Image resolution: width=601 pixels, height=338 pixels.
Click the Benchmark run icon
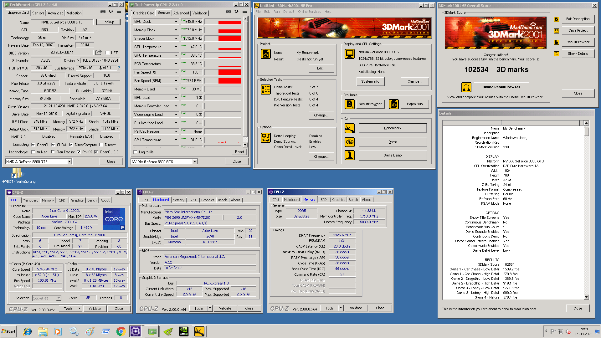(x=350, y=128)
